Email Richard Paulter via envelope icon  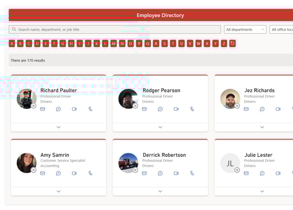[x=43, y=109]
